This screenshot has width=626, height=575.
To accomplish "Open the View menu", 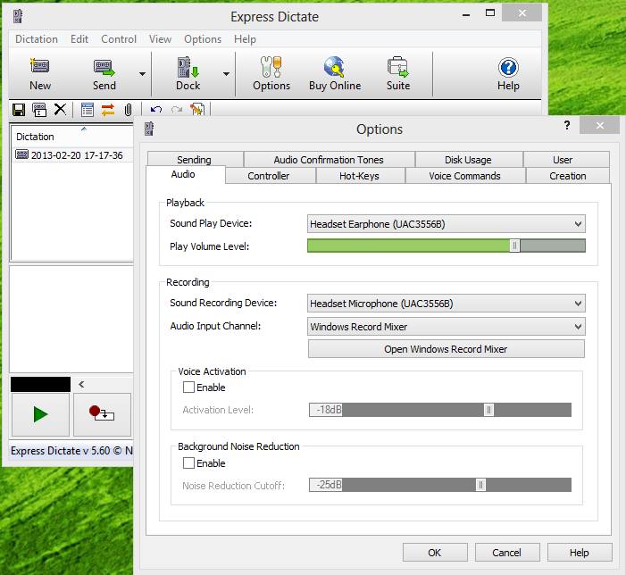I will tap(160, 39).
